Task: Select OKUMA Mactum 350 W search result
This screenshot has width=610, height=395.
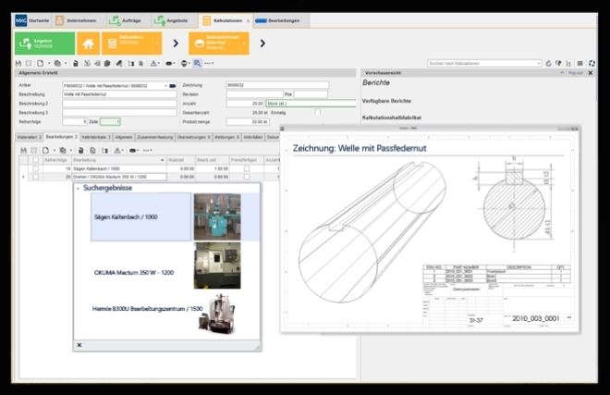Action: point(133,273)
